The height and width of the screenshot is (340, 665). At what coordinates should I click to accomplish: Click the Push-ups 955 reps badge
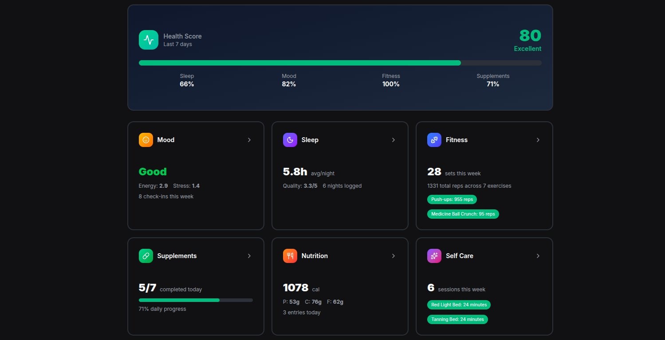click(452, 199)
